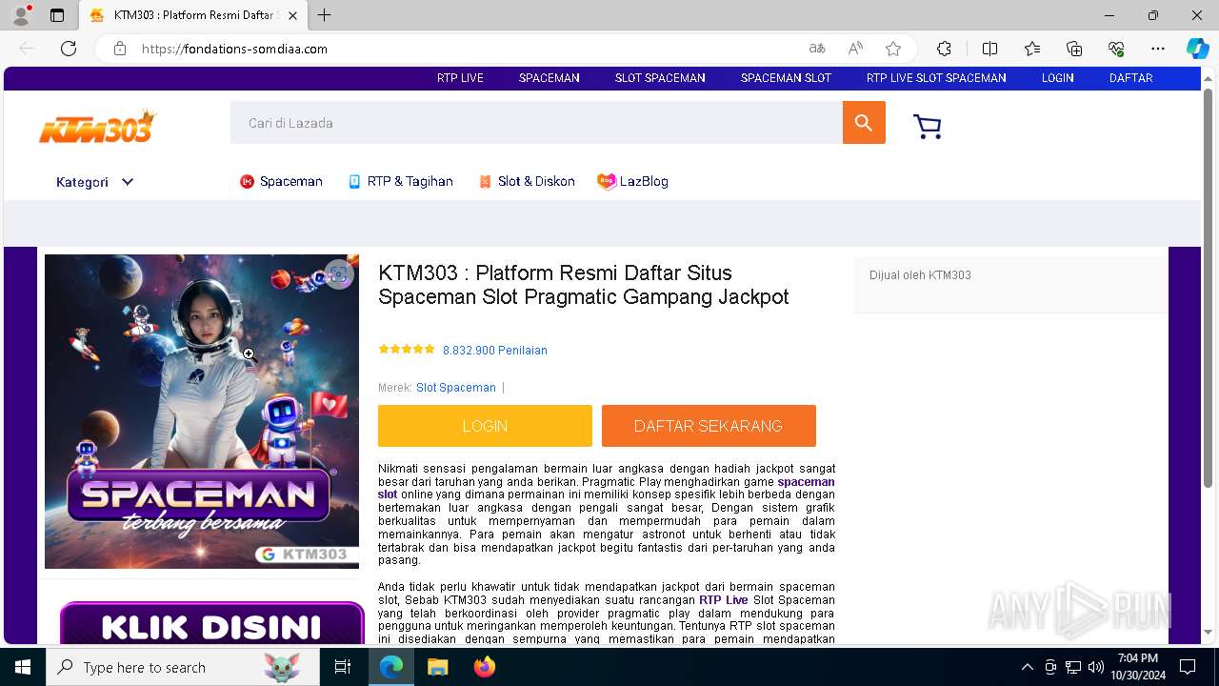Screen dimensions: 1219x686
Task: Open Edge Settings and more menu
Action: (x=1158, y=49)
